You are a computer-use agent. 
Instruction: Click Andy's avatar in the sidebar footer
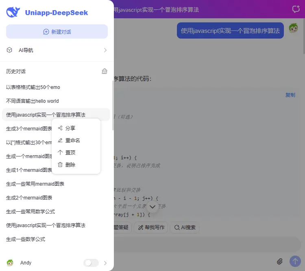[10, 262]
